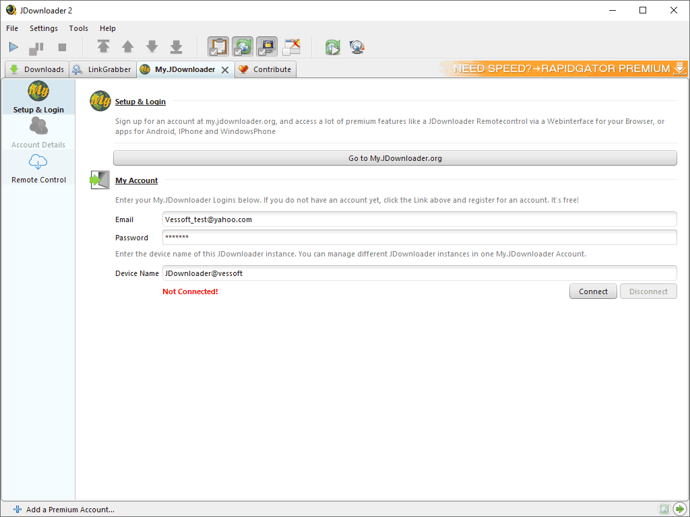Focus the Device Name input field

pos(419,273)
